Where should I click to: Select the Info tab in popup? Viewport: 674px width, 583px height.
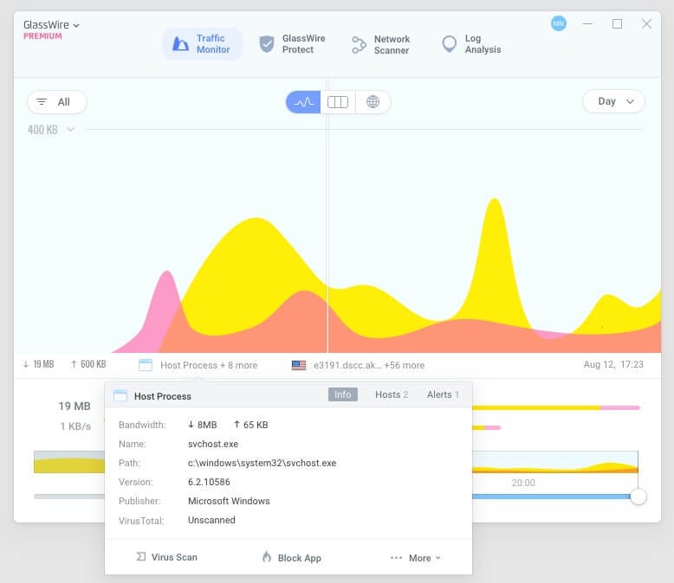tap(342, 394)
